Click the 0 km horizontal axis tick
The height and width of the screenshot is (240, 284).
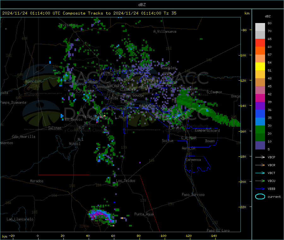[38, 236]
